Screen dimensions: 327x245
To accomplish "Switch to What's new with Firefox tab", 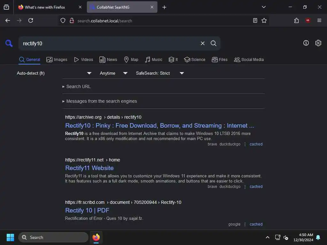I will coord(50,7).
